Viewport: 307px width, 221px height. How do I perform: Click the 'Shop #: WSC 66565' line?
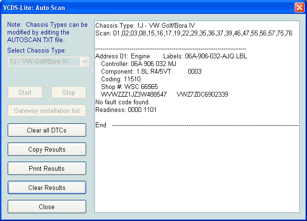129,87
